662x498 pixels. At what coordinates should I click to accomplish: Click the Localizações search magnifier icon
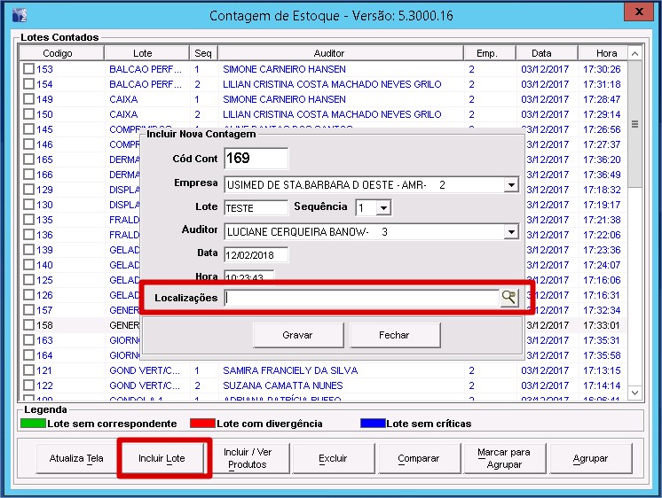[508, 298]
